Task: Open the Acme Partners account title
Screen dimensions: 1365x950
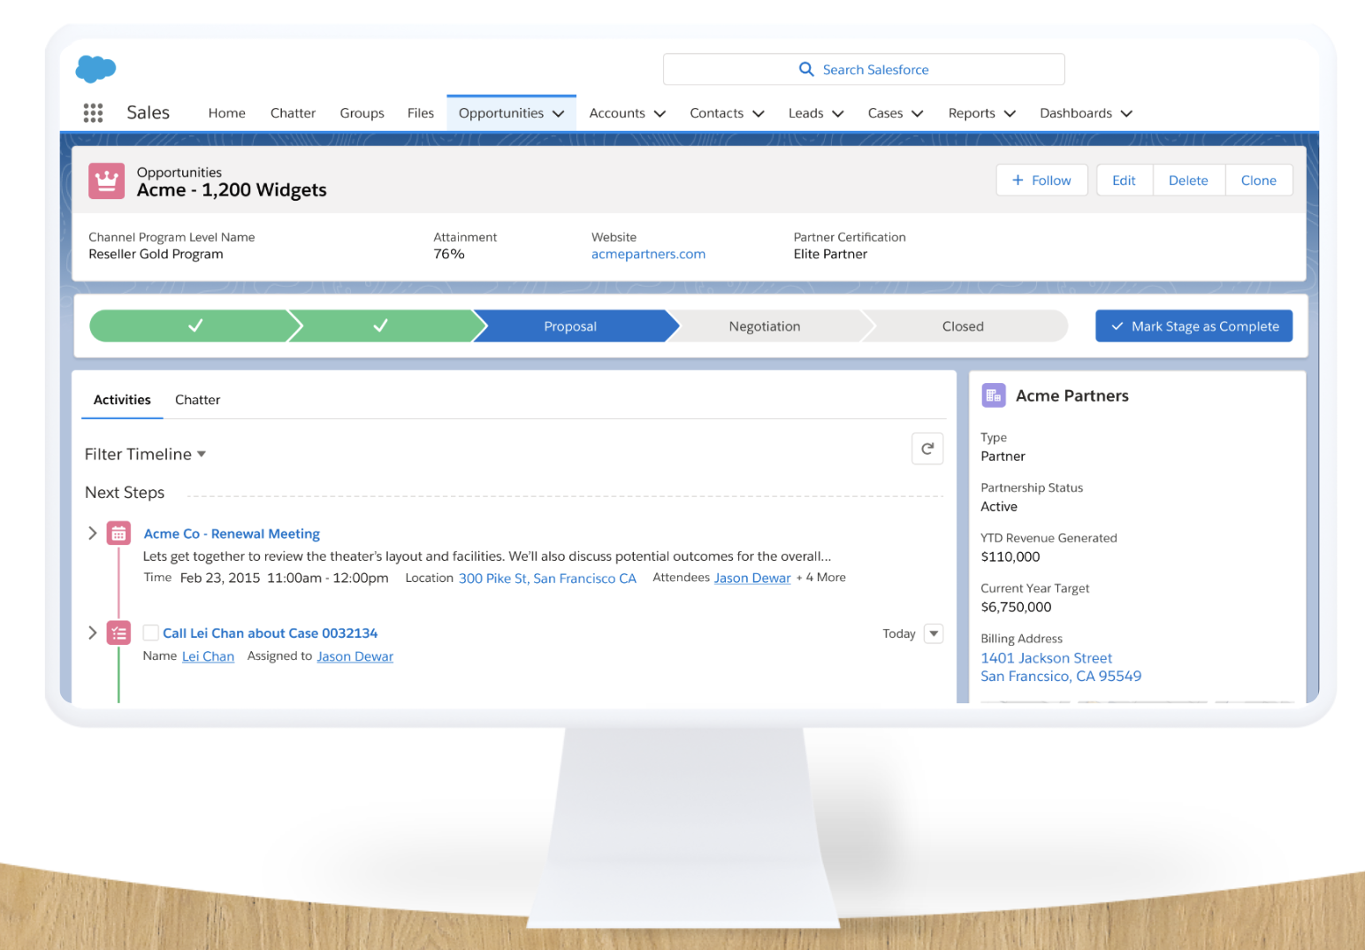Action: pos(1072,395)
